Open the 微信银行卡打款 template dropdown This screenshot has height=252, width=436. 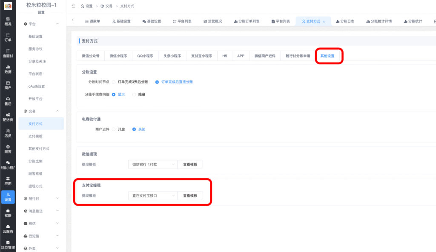tap(152, 164)
